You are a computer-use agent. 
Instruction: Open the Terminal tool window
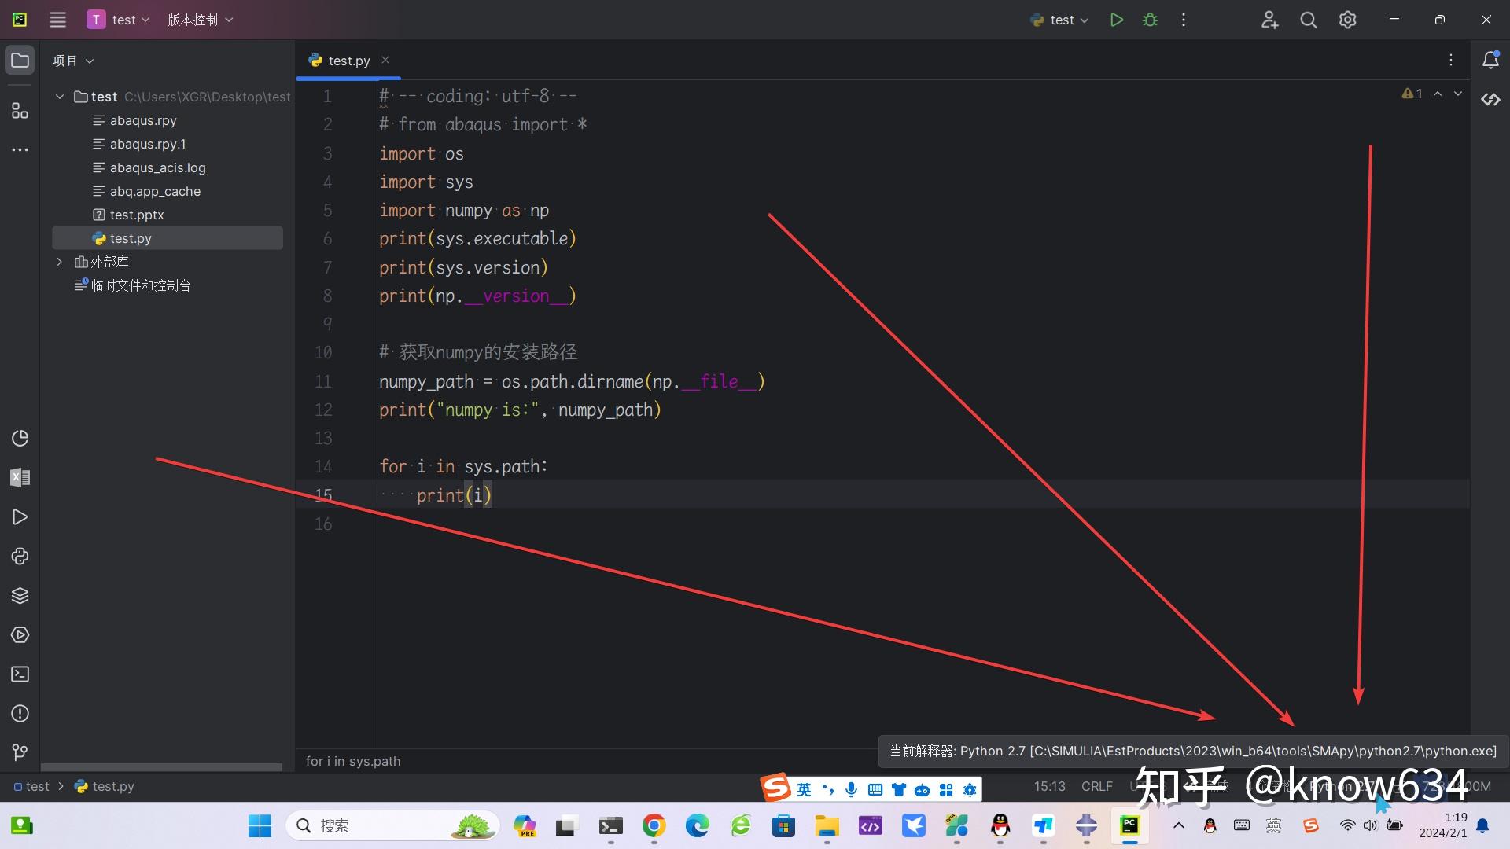pyautogui.click(x=20, y=674)
